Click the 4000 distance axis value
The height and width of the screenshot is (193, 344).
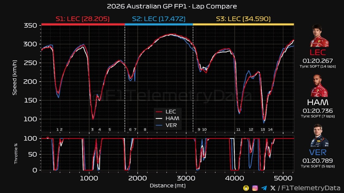pyautogui.click(x=234, y=178)
